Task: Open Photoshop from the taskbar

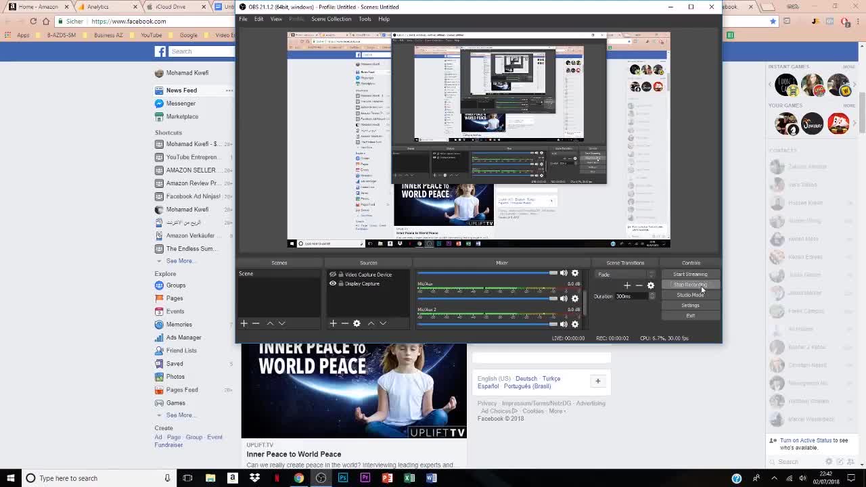Action: pyautogui.click(x=343, y=478)
